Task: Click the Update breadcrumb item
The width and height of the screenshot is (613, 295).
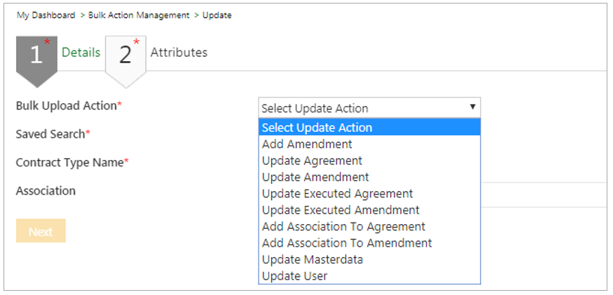Action: pyautogui.click(x=217, y=15)
